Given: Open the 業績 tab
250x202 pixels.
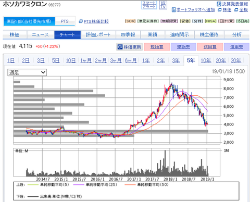Looking at the screenshot, I should [x=153, y=35].
